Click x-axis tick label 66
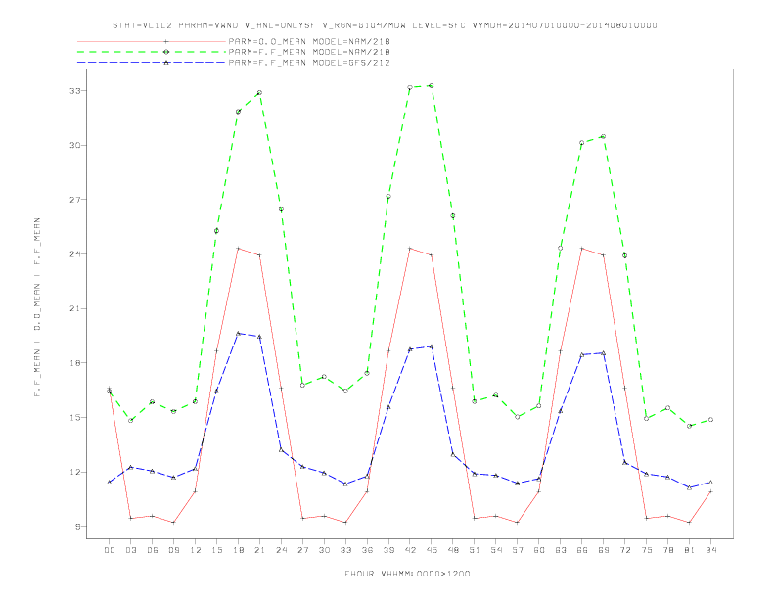Screen dimensions: 775x599 click(582, 550)
